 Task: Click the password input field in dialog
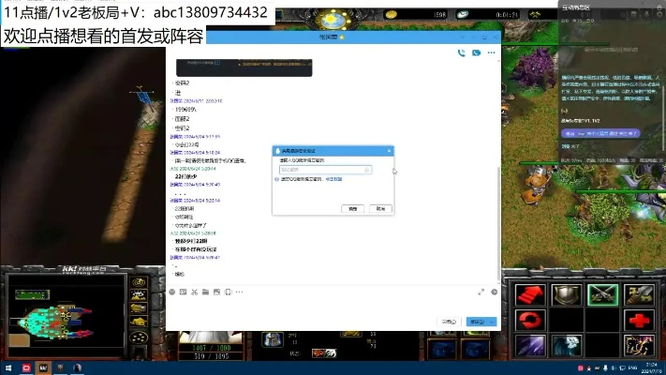tap(318, 170)
